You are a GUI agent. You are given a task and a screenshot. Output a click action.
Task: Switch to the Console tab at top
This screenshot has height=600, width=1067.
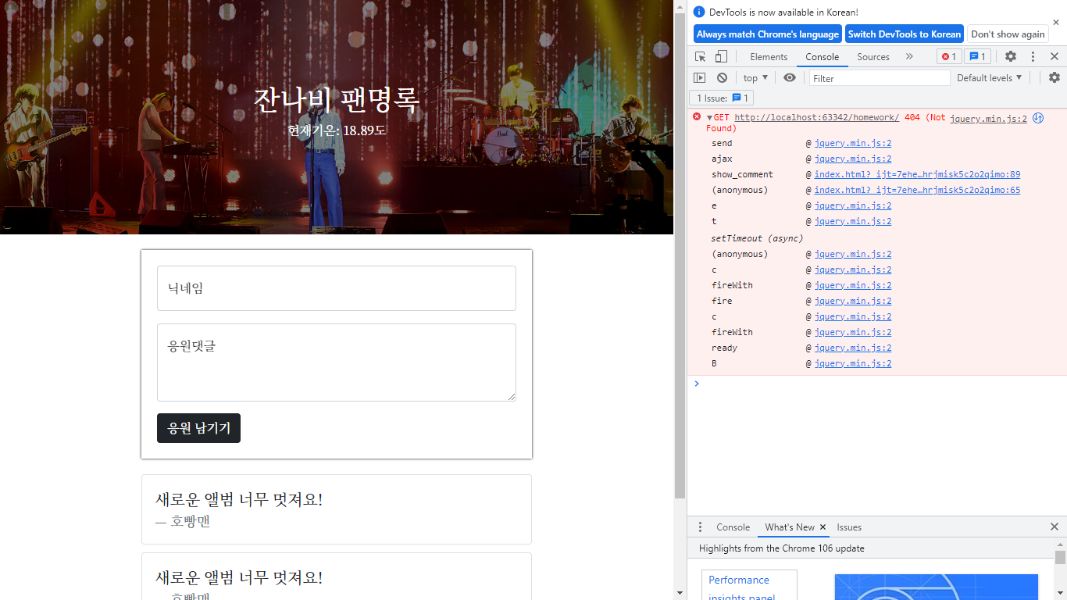click(x=823, y=56)
